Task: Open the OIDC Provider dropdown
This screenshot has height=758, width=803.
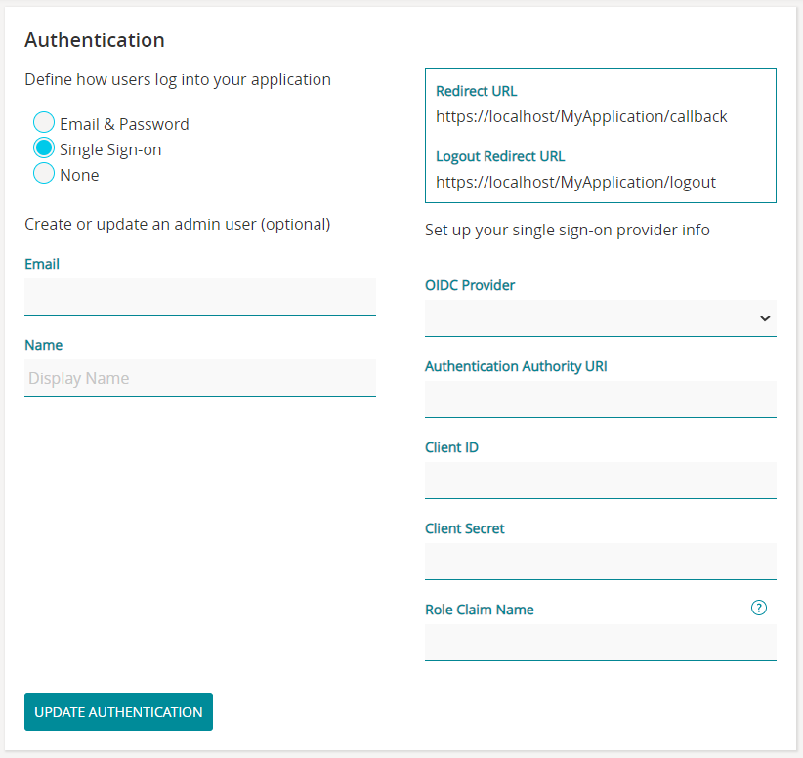Action: [600, 318]
